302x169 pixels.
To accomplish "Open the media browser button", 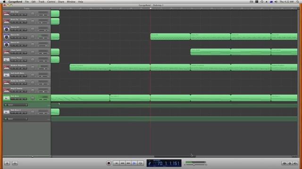I will tap(295, 163).
